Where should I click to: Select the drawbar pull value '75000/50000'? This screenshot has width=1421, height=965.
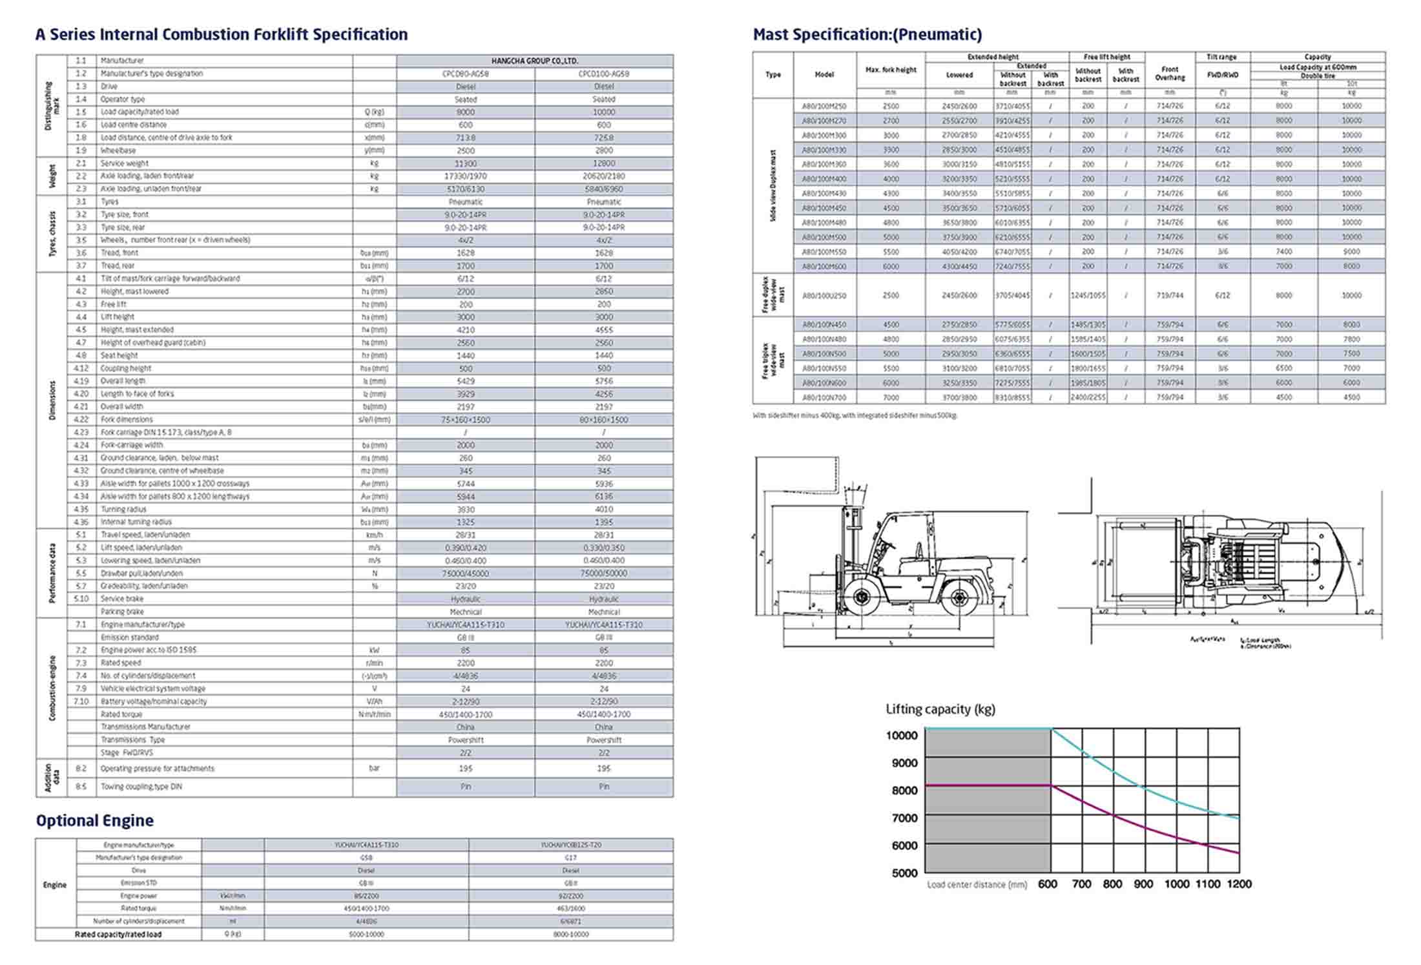604,574
